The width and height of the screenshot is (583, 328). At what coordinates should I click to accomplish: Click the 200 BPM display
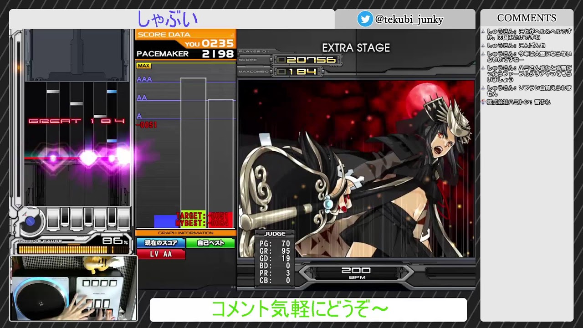(356, 272)
